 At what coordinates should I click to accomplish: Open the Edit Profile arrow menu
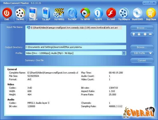(x=150, y=53)
